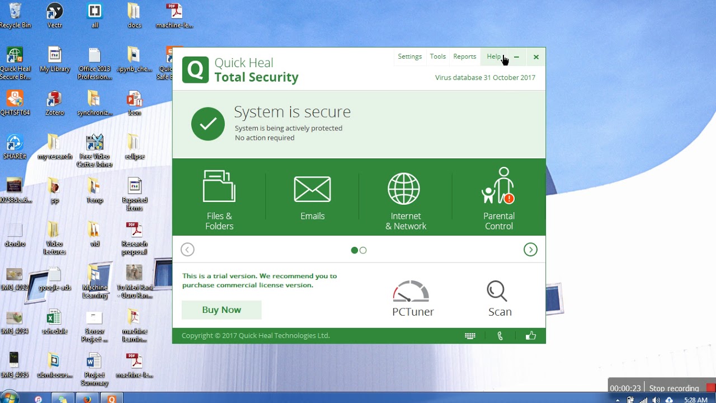Click the phone support icon in footer

[x=500, y=336]
